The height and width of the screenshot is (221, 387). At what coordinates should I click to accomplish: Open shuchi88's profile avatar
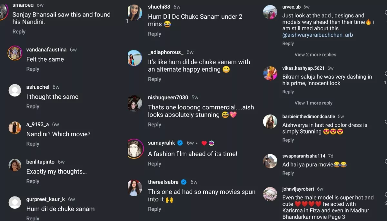tap(134, 13)
